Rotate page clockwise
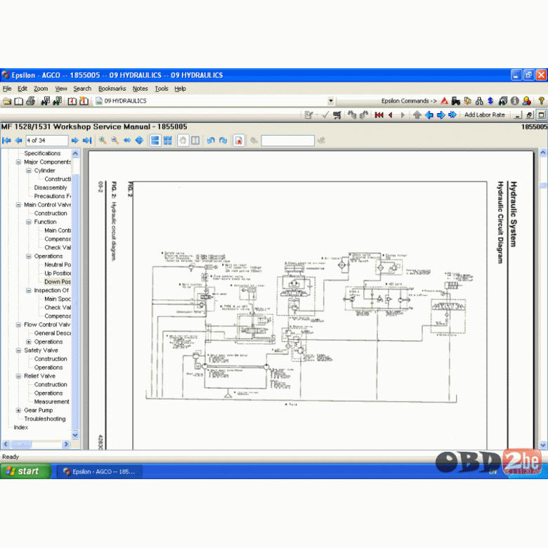This screenshot has width=548, height=548. pos(223,141)
